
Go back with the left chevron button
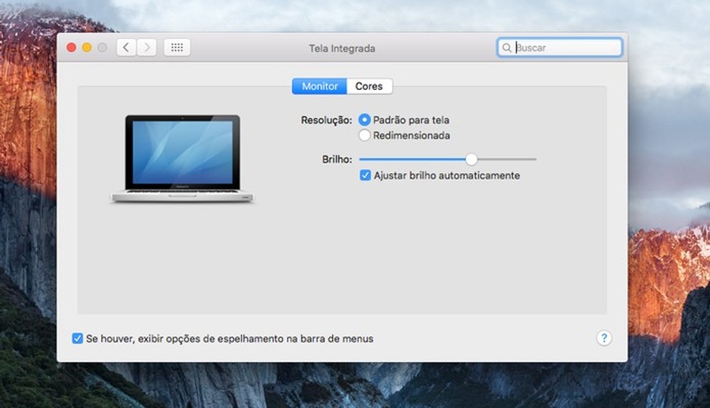point(126,48)
